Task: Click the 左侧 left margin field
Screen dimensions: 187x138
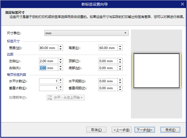Action: (48, 61)
